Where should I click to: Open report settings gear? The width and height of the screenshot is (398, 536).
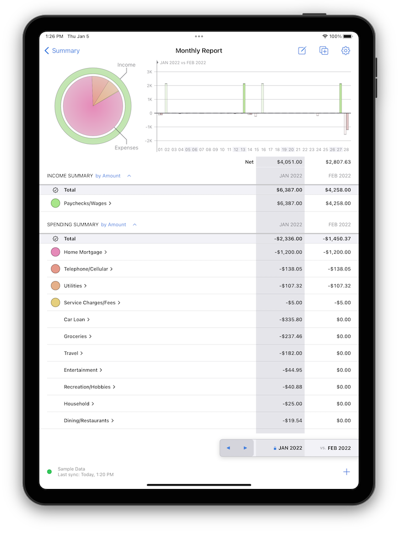[345, 50]
